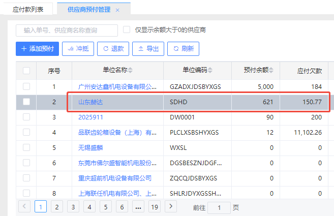Click the 冲抵 button
The image size is (334, 216).
coord(78,49)
